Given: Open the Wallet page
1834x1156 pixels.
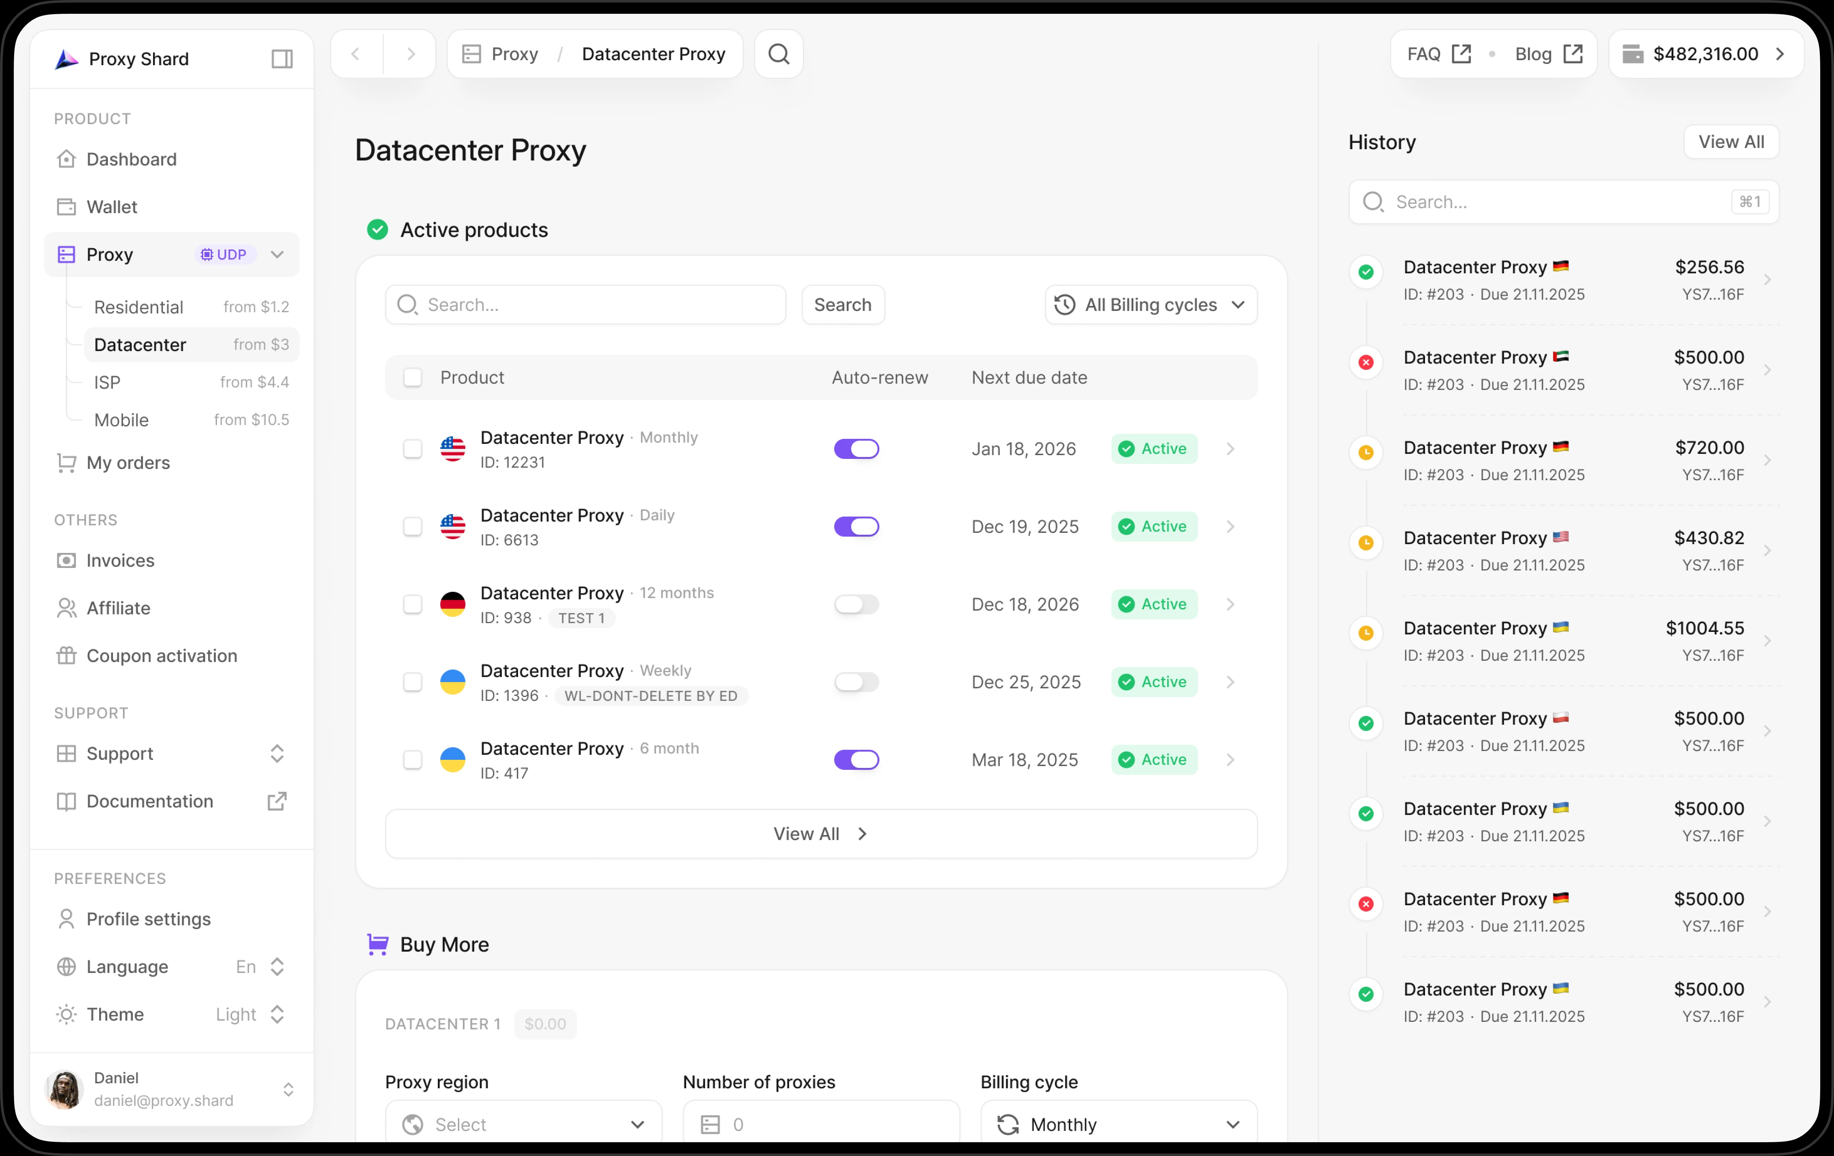Looking at the screenshot, I should pos(172,207).
